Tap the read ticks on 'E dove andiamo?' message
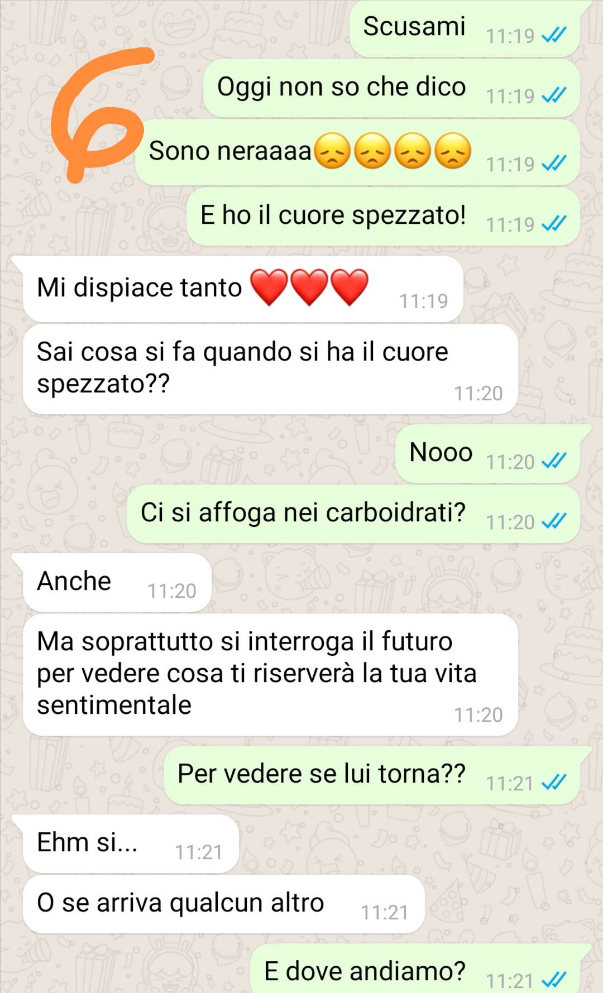The height and width of the screenshot is (993, 603). coord(554,980)
